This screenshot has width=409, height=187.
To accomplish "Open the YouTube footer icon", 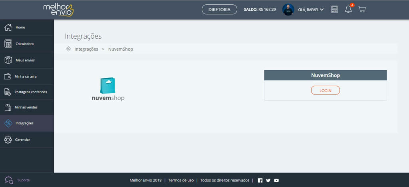I will tap(276, 180).
